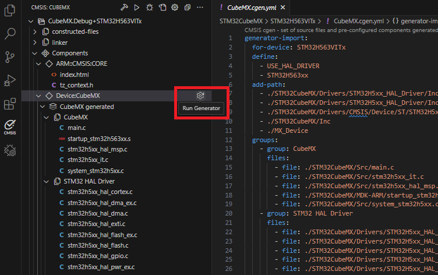The height and width of the screenshot is (275, 438).
Task: Click ./STM32CubeMX/Inc path on line 10
Action: [299, 121]
